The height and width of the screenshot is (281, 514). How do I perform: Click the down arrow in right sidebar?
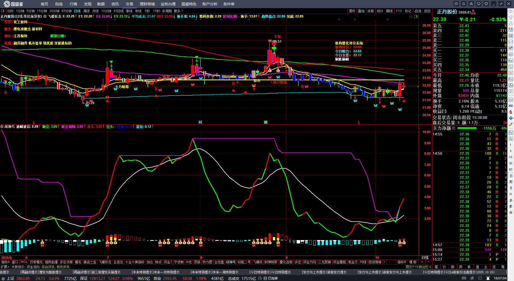pos(511,23)
